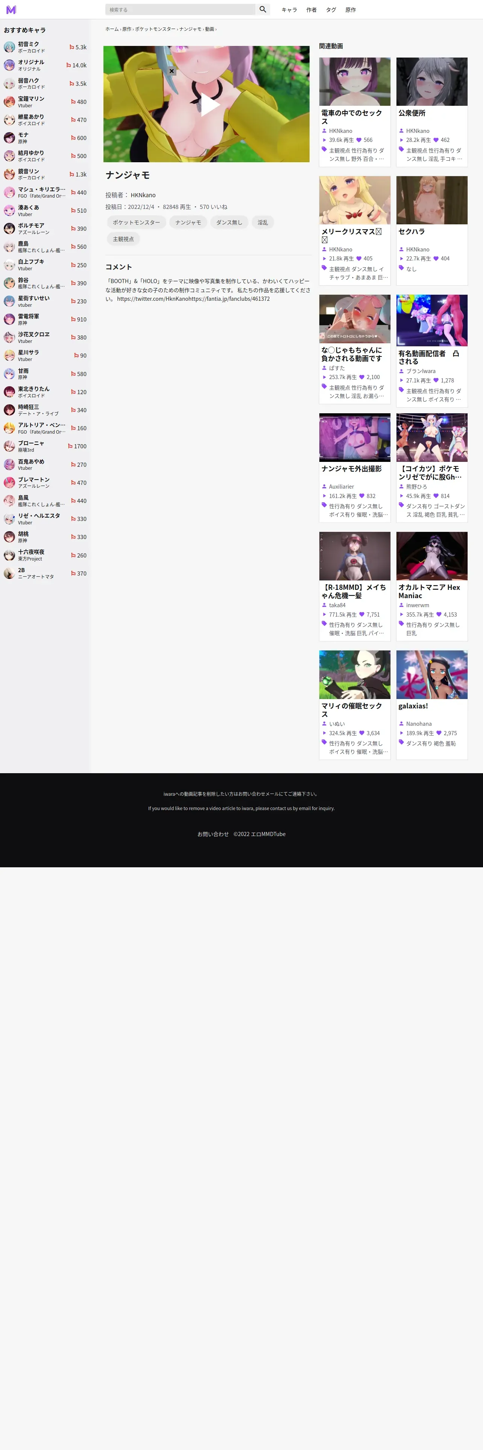Open uploader HKNkano's page beside 投稿者
Image resolution: width=483 pixels, height=1450 pixels.
click(x=143, y=195)
